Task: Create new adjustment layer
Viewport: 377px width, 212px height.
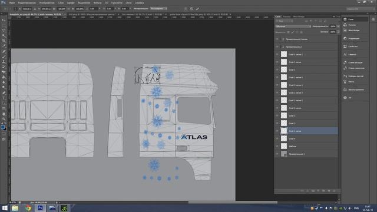Action: [318, 191]
